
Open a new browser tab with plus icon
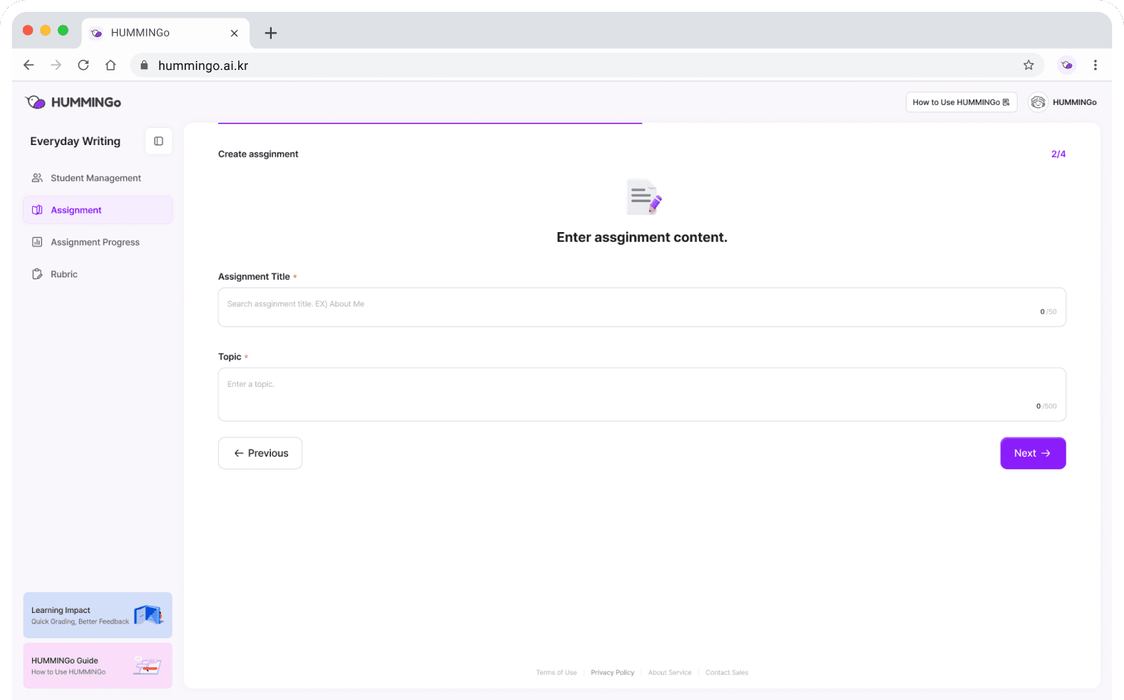pos(271,33)
